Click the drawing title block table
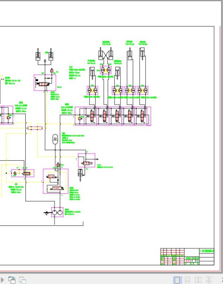Screen dimensions: 223x284 click(x=187, y=257)
